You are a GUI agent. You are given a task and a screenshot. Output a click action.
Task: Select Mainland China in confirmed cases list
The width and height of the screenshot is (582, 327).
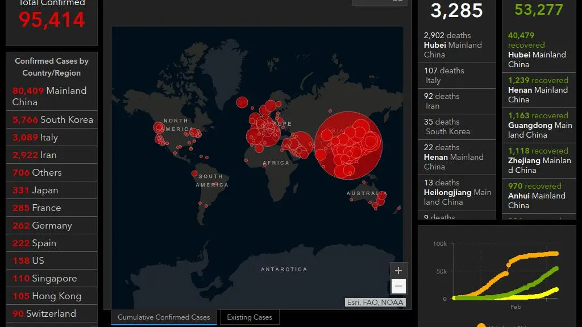(x=50, y=96)
